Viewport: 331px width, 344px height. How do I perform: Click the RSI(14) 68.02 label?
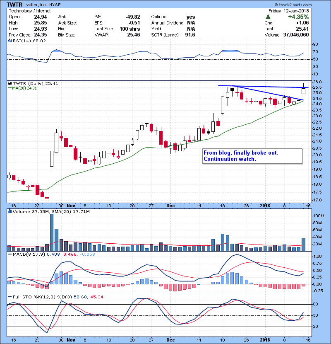[29, 41]
